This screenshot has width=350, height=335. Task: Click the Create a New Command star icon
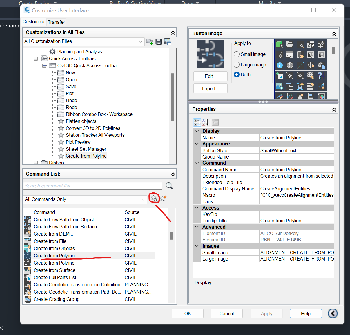163,198
